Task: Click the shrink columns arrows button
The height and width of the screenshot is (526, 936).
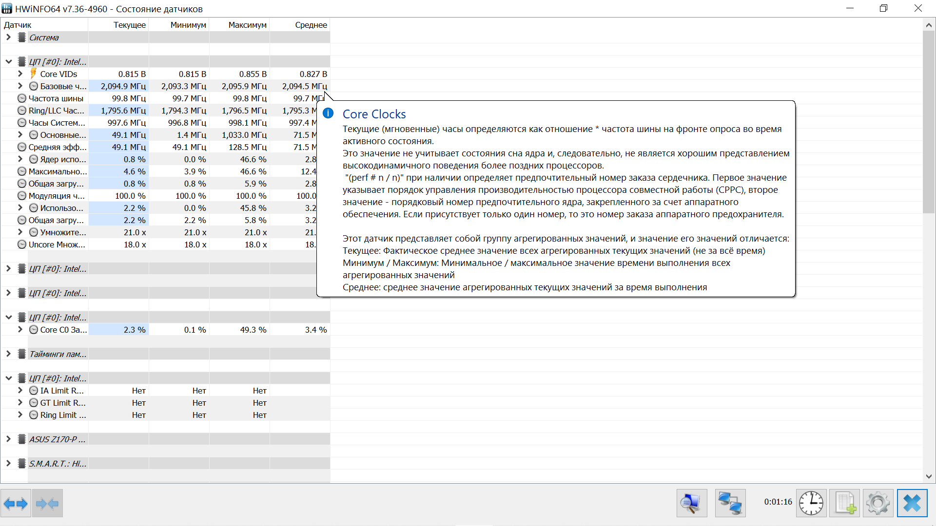Action: coord(47,503)
